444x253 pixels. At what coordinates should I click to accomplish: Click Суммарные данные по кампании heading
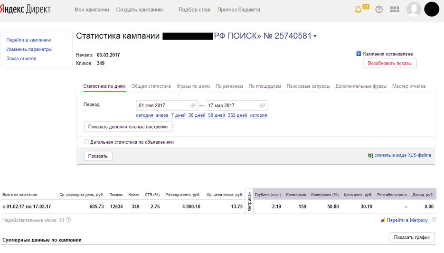click(x=42, y=240)
